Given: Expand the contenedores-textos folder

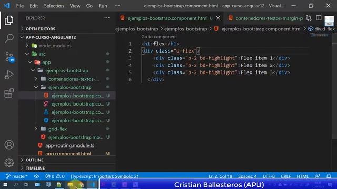Looking at the screenshot, I should click(74, 79).
